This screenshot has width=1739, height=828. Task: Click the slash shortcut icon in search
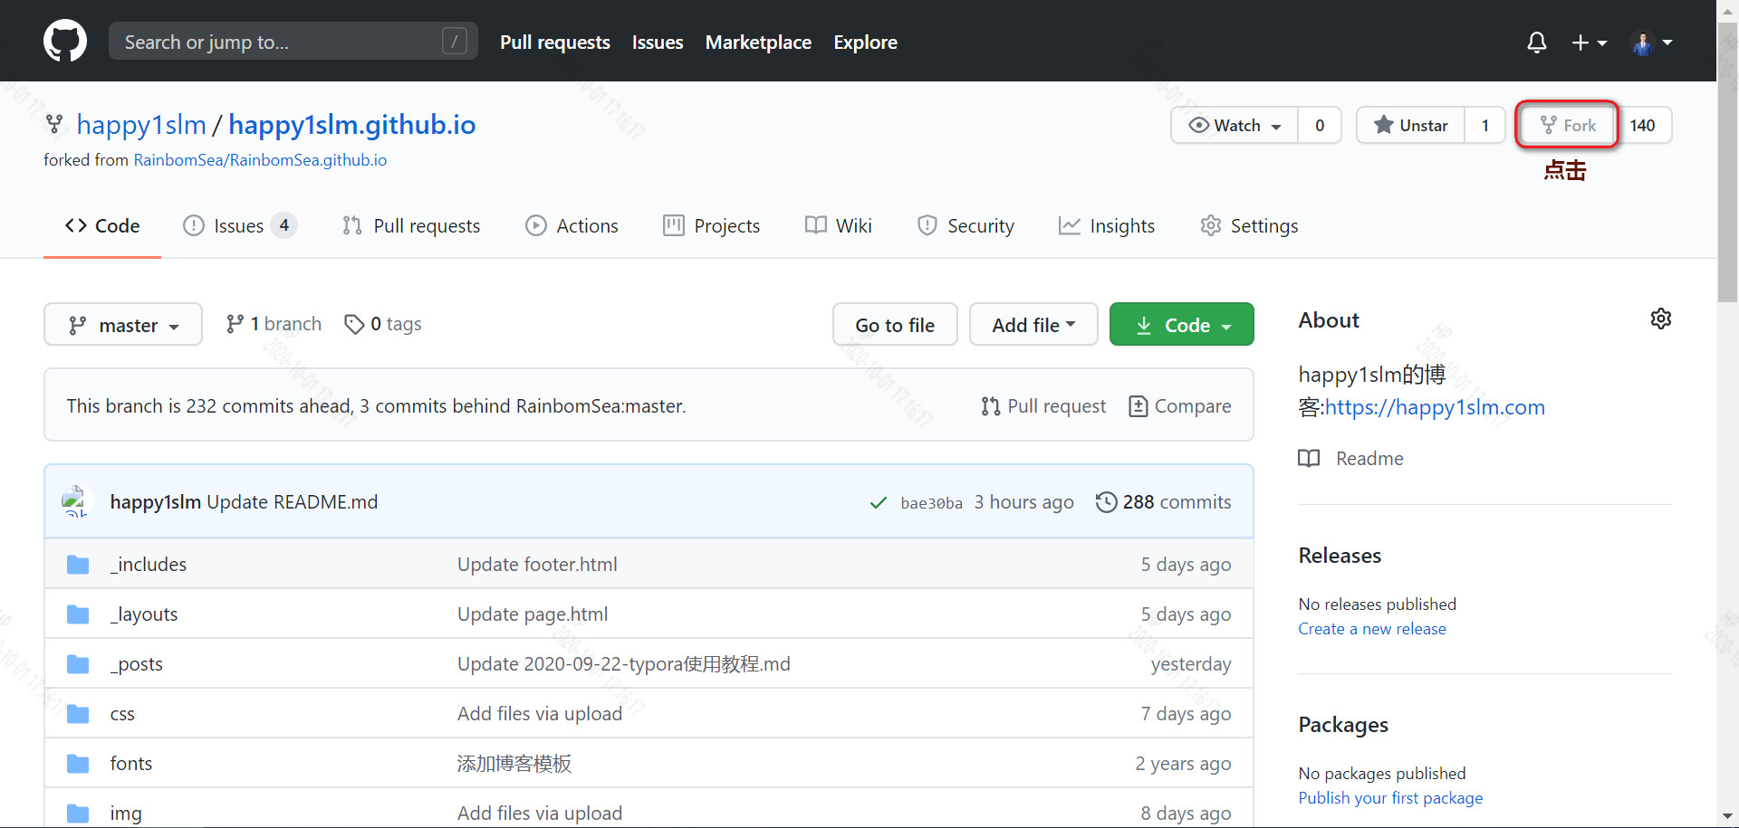[455, 41]
